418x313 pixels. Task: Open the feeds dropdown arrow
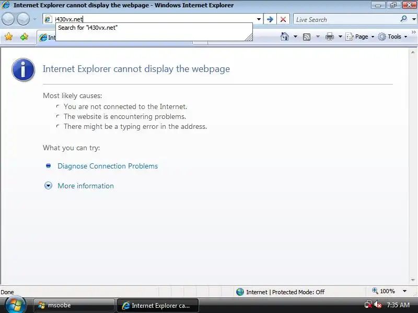pos(318,37)
